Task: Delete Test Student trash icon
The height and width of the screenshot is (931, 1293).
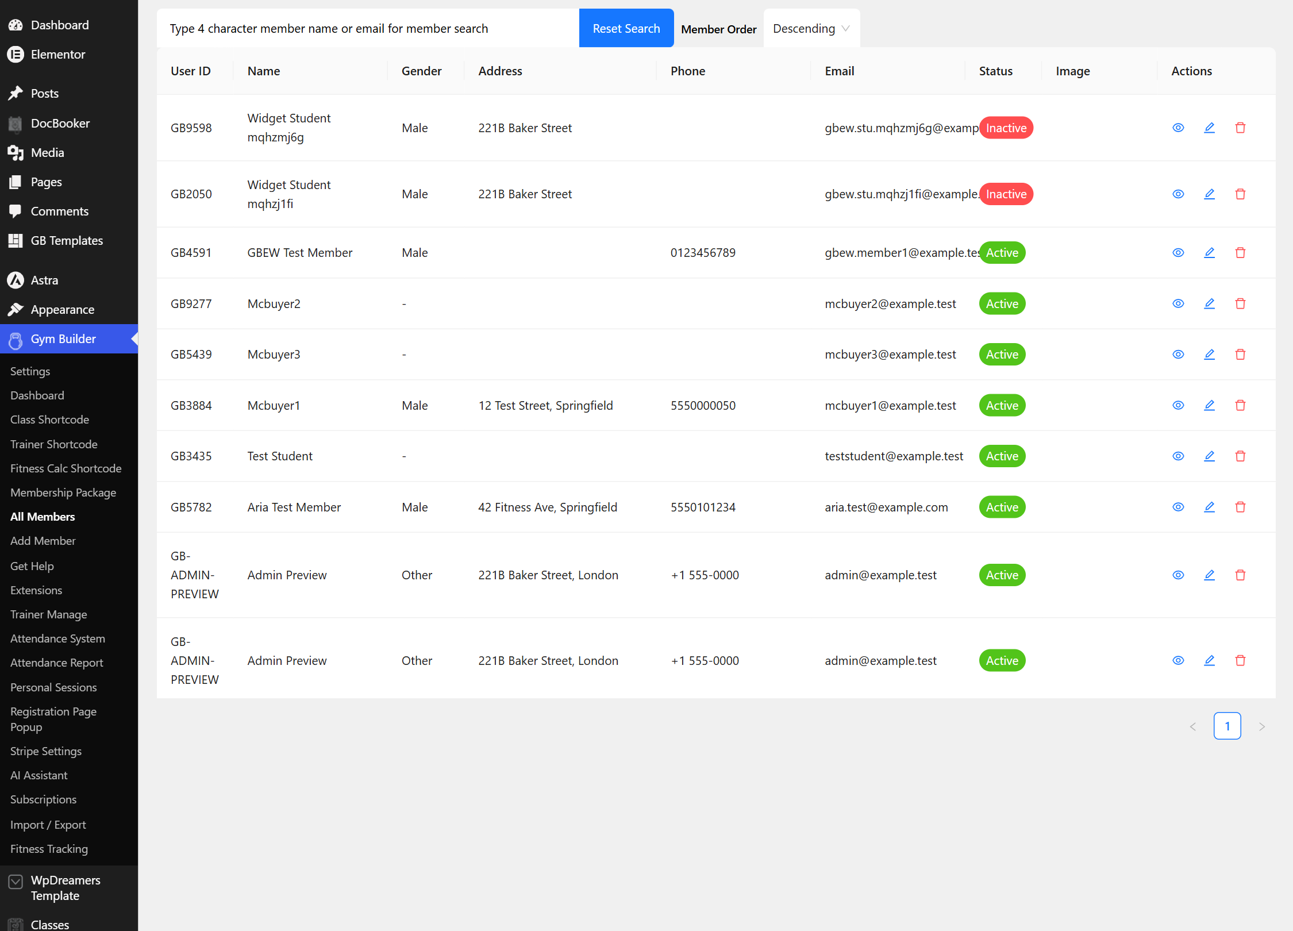Action: coord(1240,456)
